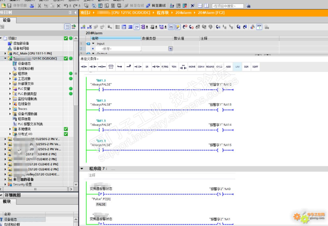Expand the 本地模块 folder
The image size is (328, 226).
coord(10,129)
